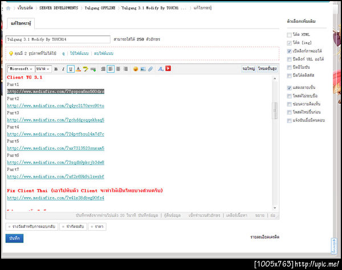
Task: Select the 'แก้ไขกระทู้' edit thread tab
Action: coord(21,23)
